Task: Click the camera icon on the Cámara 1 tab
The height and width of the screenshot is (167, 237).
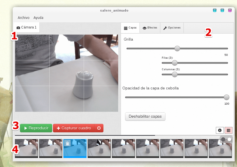Action: pyautogui.click(x=18, y=28)
